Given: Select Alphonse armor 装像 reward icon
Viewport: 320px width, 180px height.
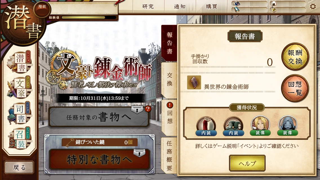Looking at the screenshot, I should (287, 126).
